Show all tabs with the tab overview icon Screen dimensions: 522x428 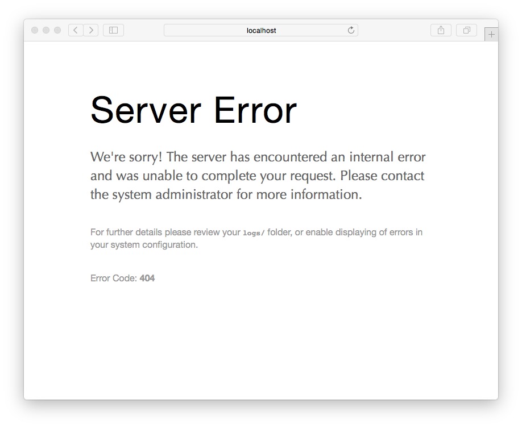click(x=466, y=30)
